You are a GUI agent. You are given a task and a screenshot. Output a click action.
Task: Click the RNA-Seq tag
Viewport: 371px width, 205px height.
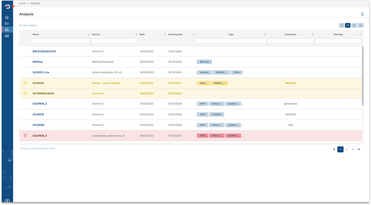tap(204, 61)
